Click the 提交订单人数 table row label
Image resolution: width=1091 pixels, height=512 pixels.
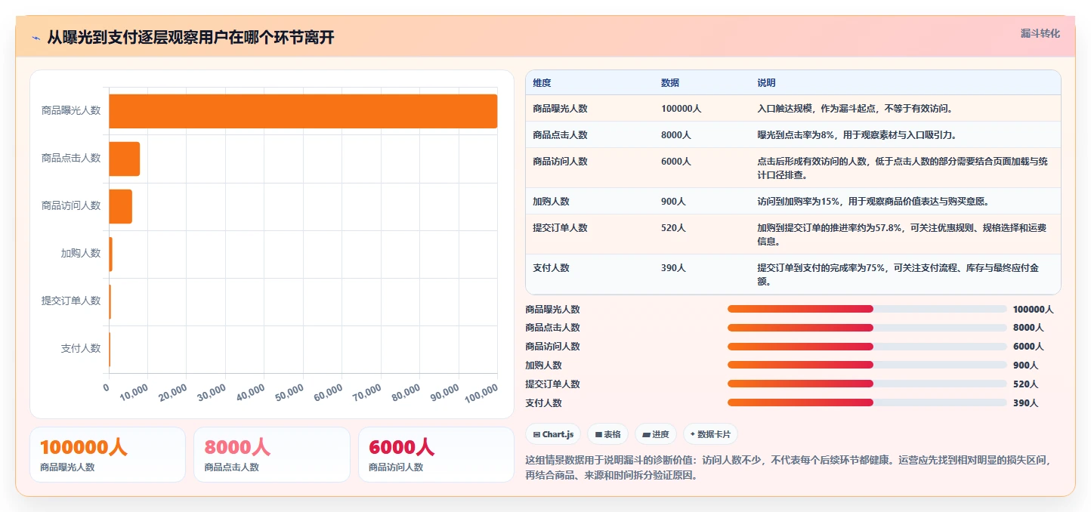point(560,228)
